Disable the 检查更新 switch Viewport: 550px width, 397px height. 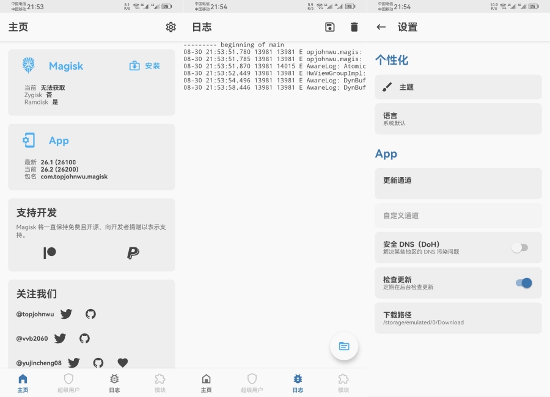pos(524,283)
